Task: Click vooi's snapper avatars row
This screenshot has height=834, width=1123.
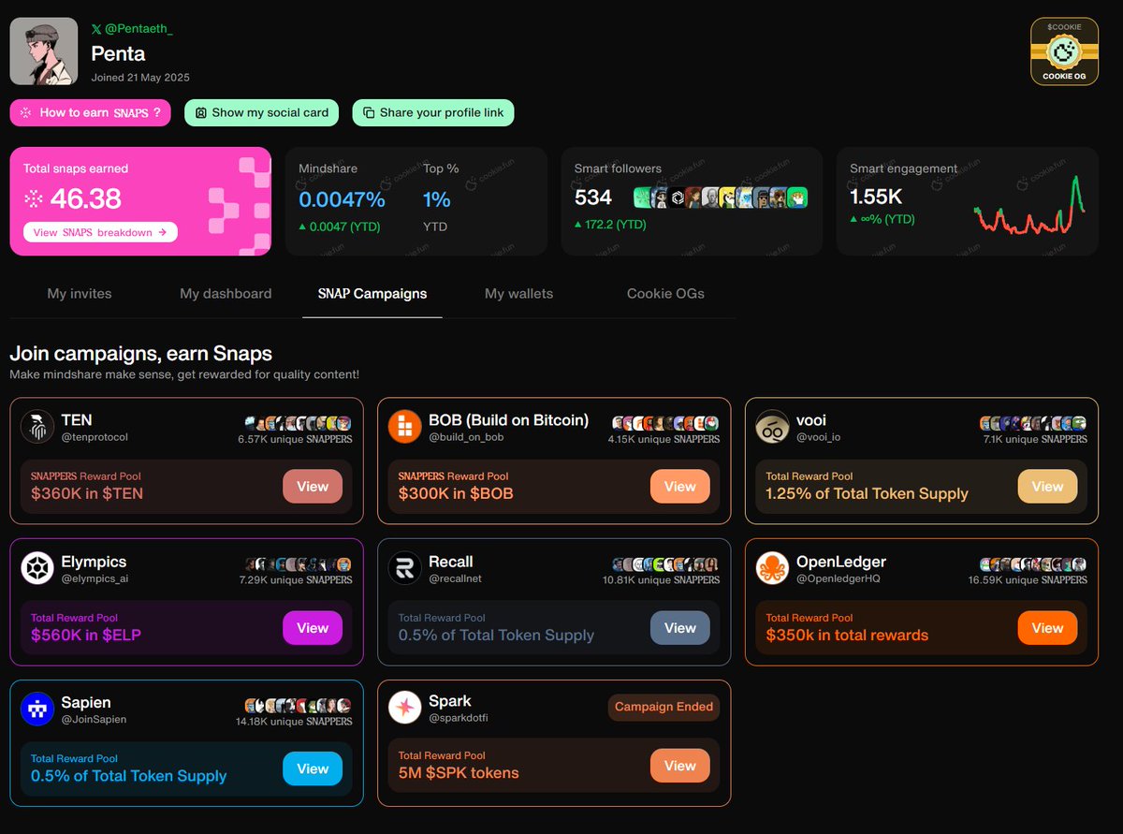Action: coord(1033,423)
